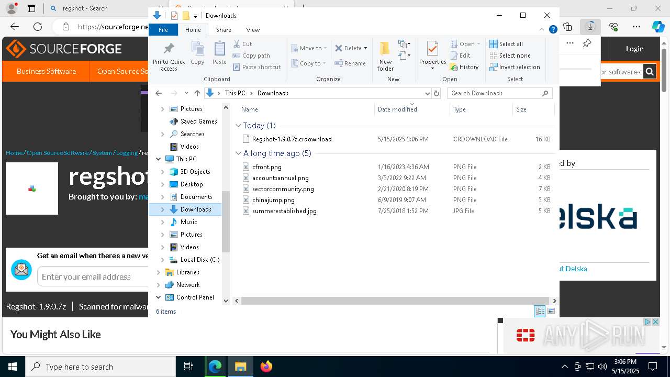Switch to the Home ribbon tab
This screenshot has width=670, height=377.
(193, 30)
